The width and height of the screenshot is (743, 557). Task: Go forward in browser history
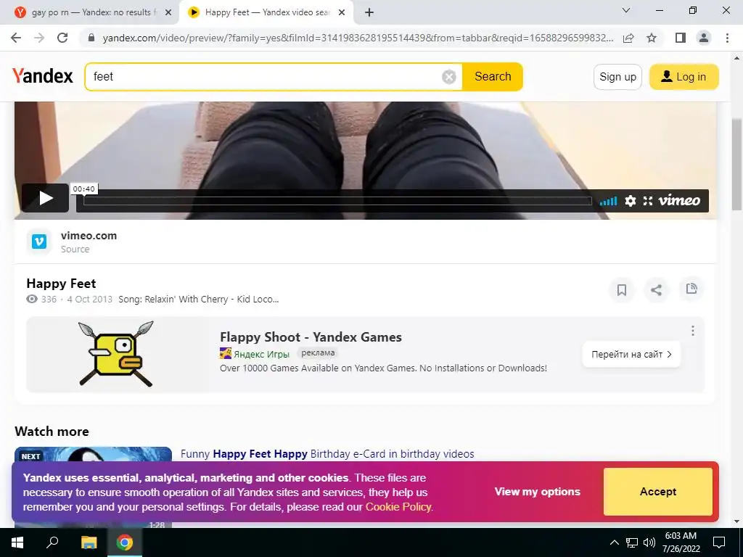39,38
